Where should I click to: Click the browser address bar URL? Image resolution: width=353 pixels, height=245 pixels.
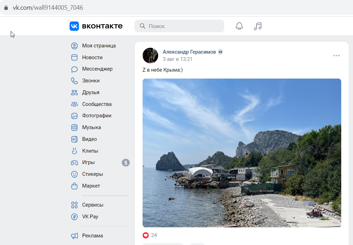coord(48,8)
